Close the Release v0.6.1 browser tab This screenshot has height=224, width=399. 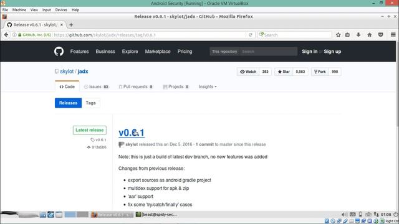(x=61, y=25)
